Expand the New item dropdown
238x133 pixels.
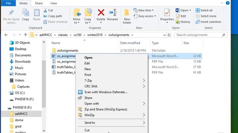tap(153, 10)
